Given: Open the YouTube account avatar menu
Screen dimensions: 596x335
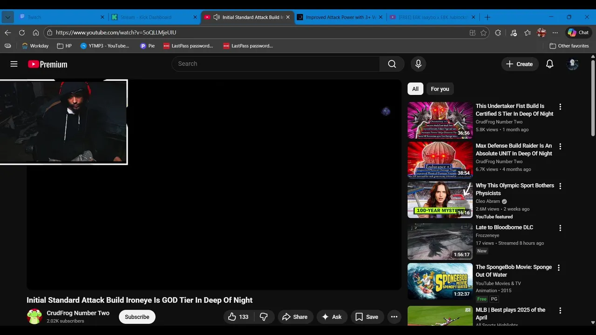Looking at the screenshot, I should click(572, 64).
